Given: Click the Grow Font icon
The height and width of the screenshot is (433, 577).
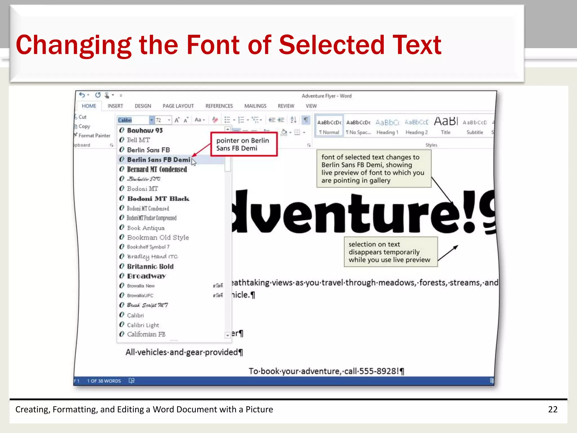Looking at the screenshot, I should coord(177,120).
